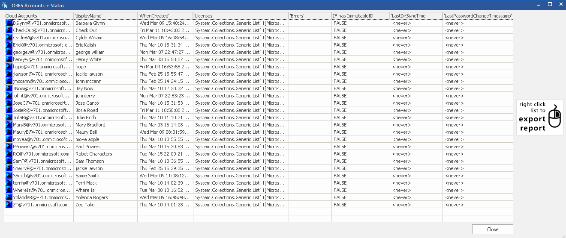This screenshot has height=238, width=566.
Task: Click the account icon for henryw row
Action: (9, 59)
